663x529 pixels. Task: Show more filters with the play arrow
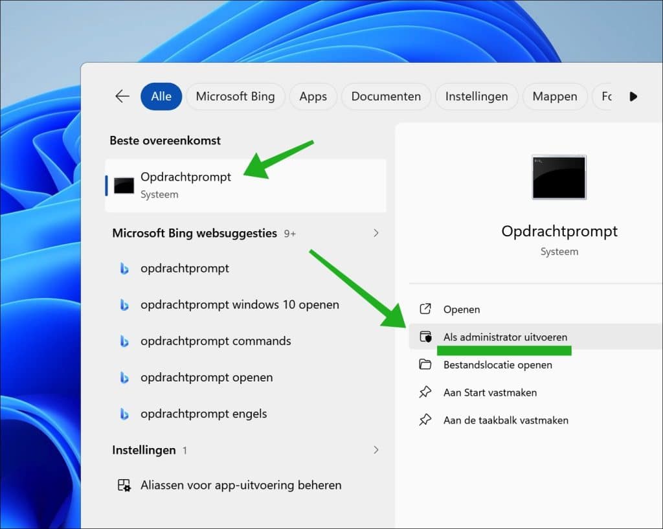[633, 96]
